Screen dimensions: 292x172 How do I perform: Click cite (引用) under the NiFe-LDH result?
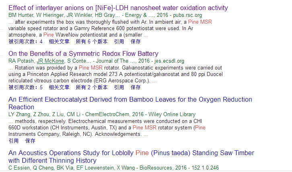pyautogui.click(x=119, y=41)
